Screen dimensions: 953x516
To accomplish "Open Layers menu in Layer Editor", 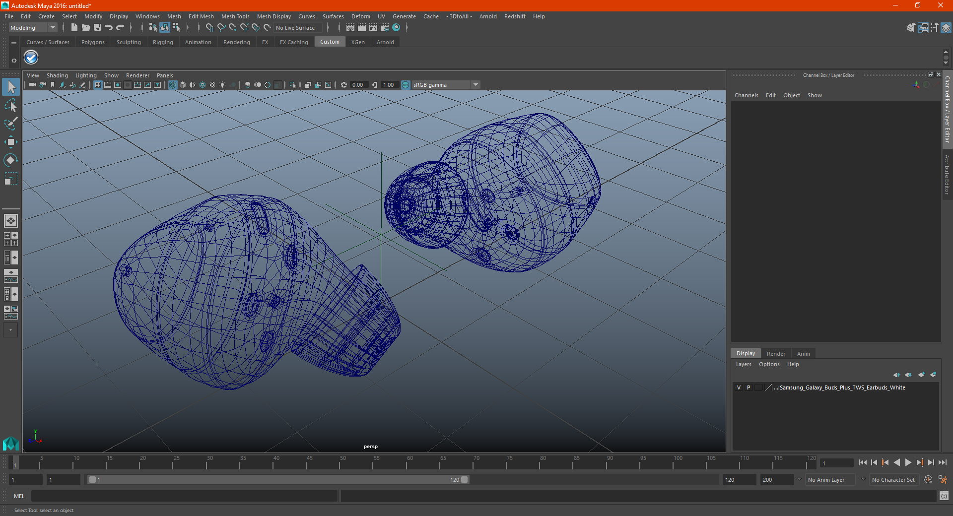I will point(744,364).
